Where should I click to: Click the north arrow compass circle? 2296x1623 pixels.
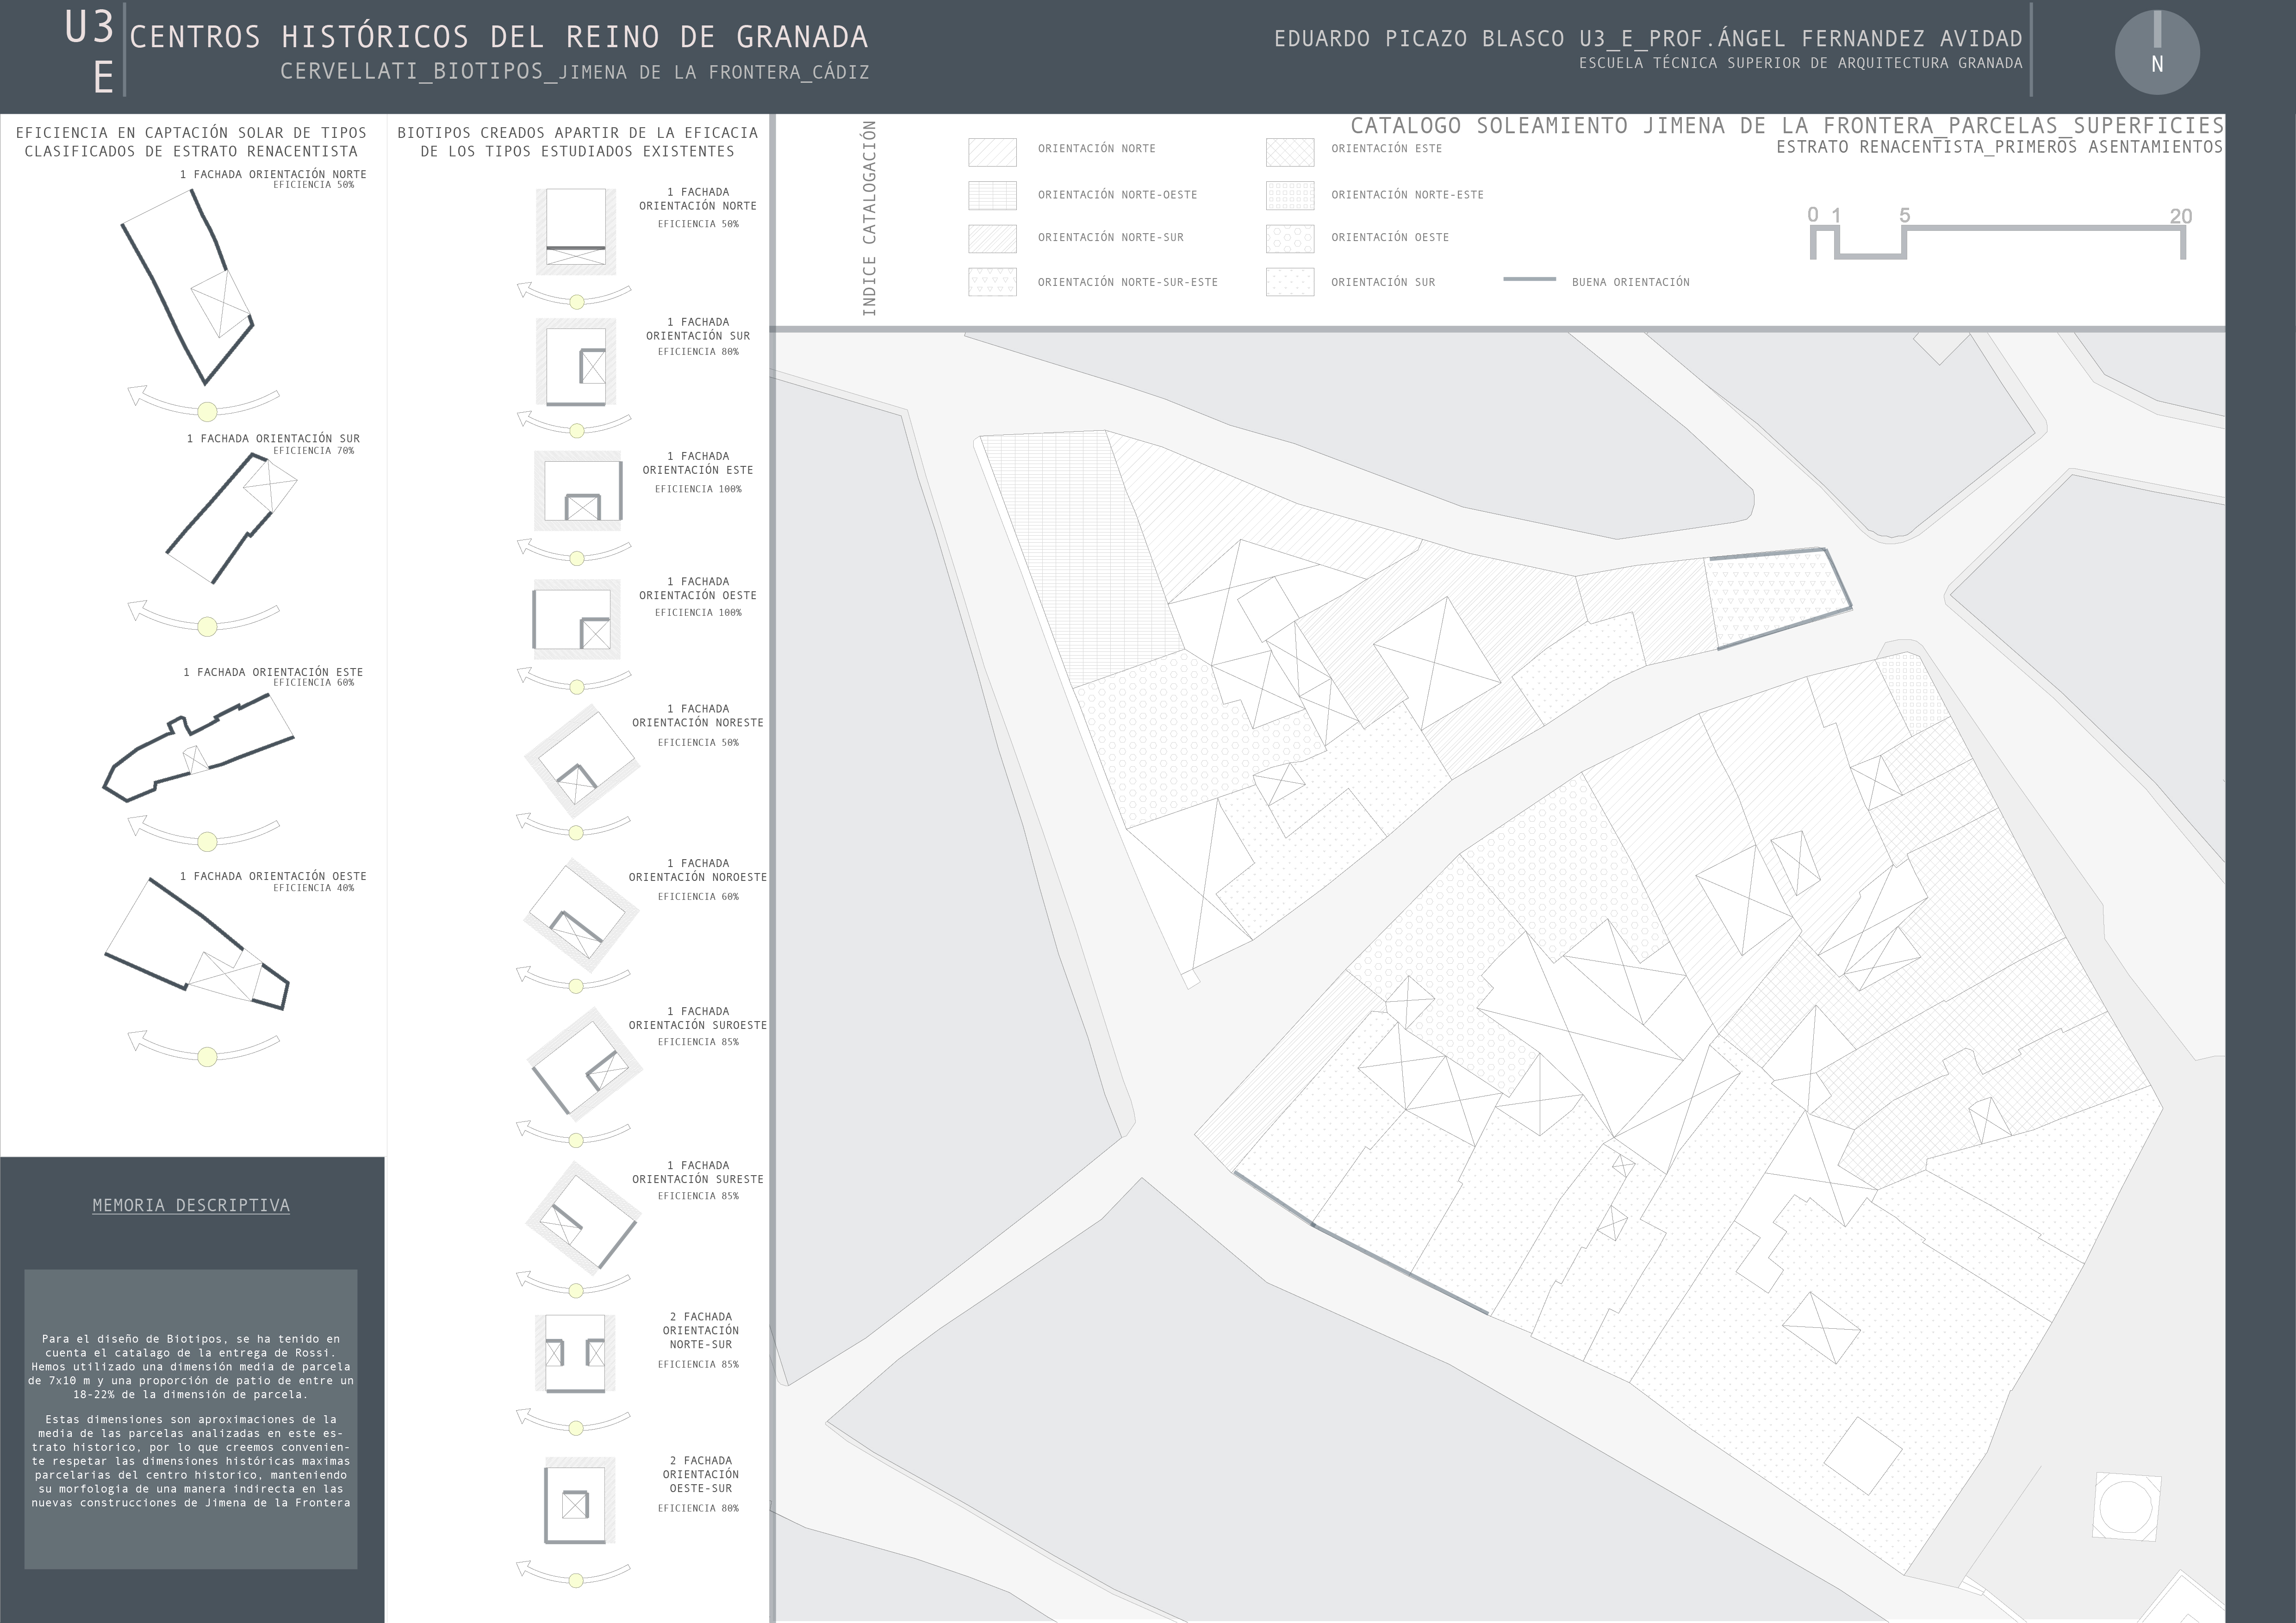(2157, 52)
